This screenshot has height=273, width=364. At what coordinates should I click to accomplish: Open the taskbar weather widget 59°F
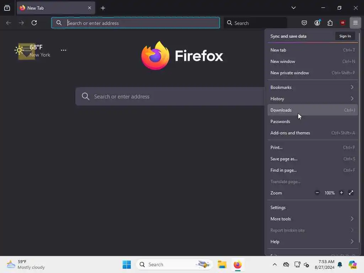point(26,264)
